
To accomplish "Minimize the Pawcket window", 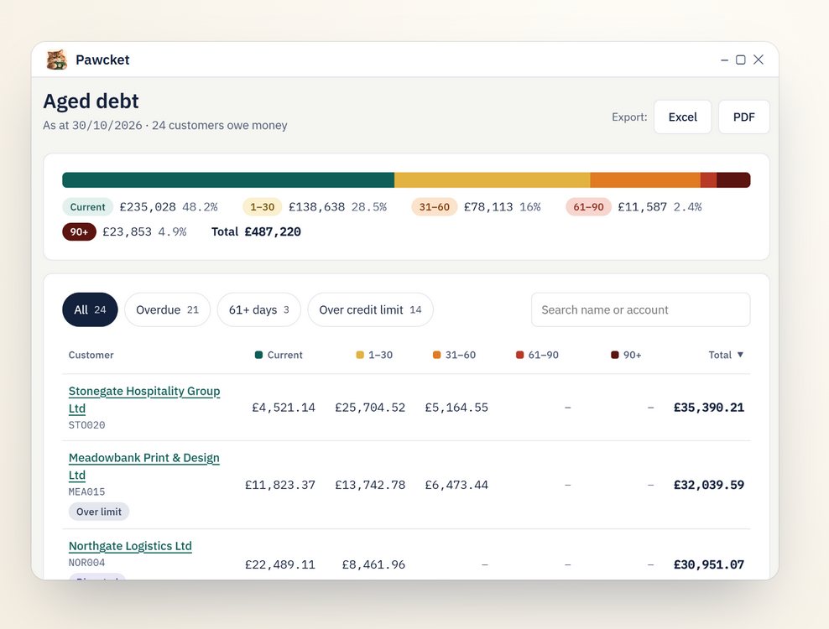I will click(724, 60).
